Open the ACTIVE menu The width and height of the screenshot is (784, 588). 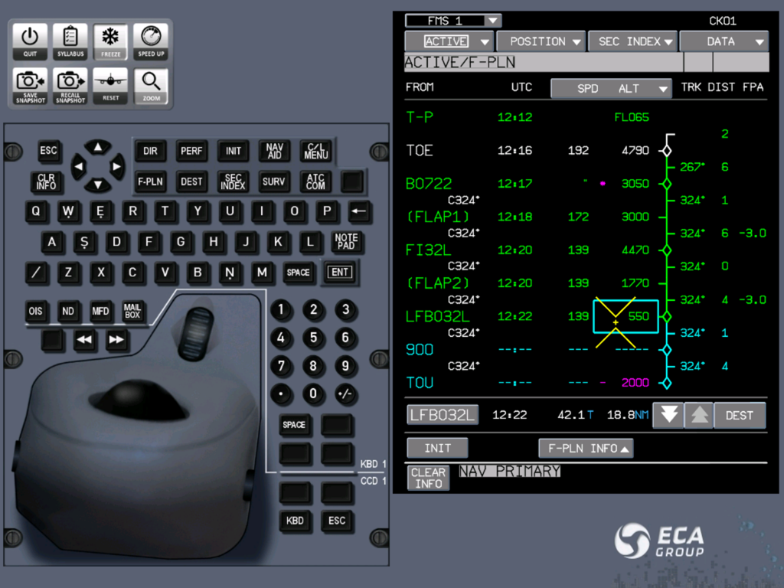point(449,41)
